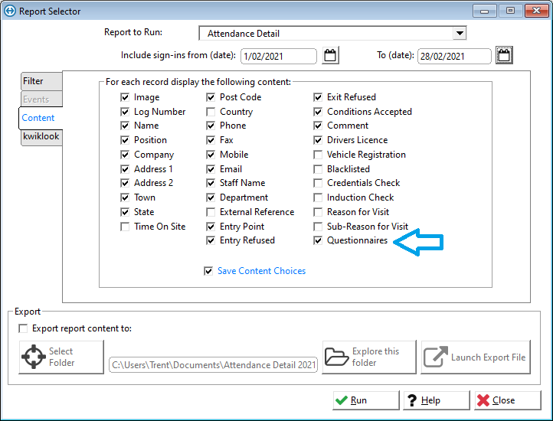553x421 pixels.
Task: Expand the Report to Run dropdown
Action: point(459,33)
